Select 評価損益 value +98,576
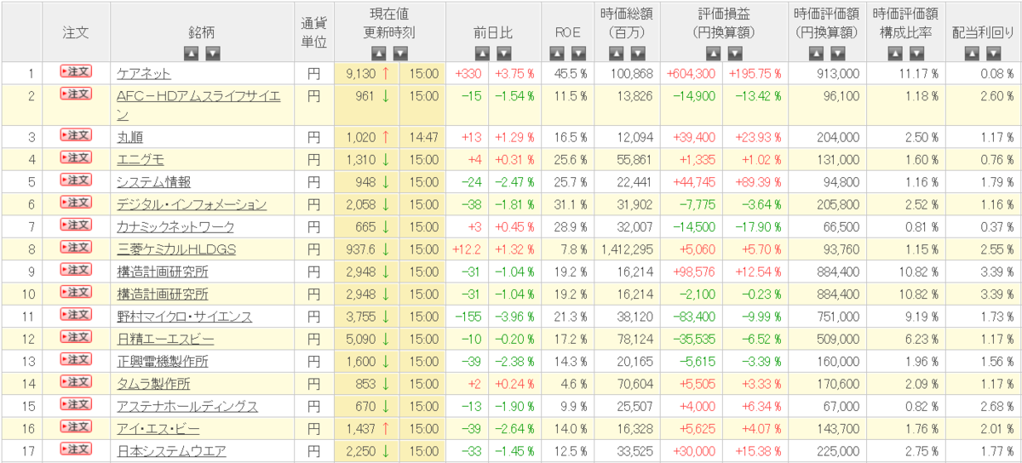Viewport: 1022px width, 463px height. 695,272
